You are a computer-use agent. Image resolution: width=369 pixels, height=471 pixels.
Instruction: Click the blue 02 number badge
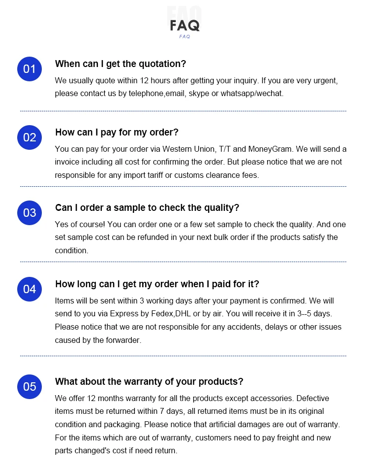(x=30, y=137)
